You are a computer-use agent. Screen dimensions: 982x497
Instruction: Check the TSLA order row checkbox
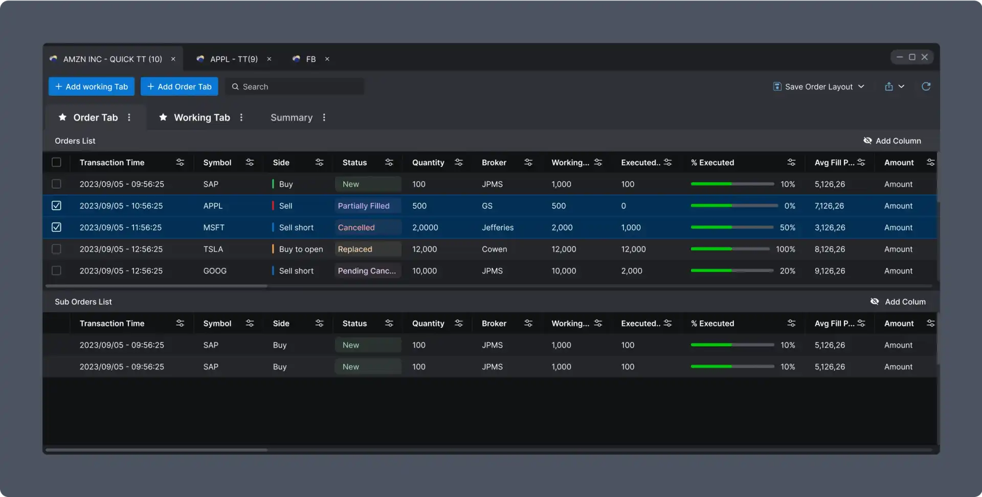56,249
